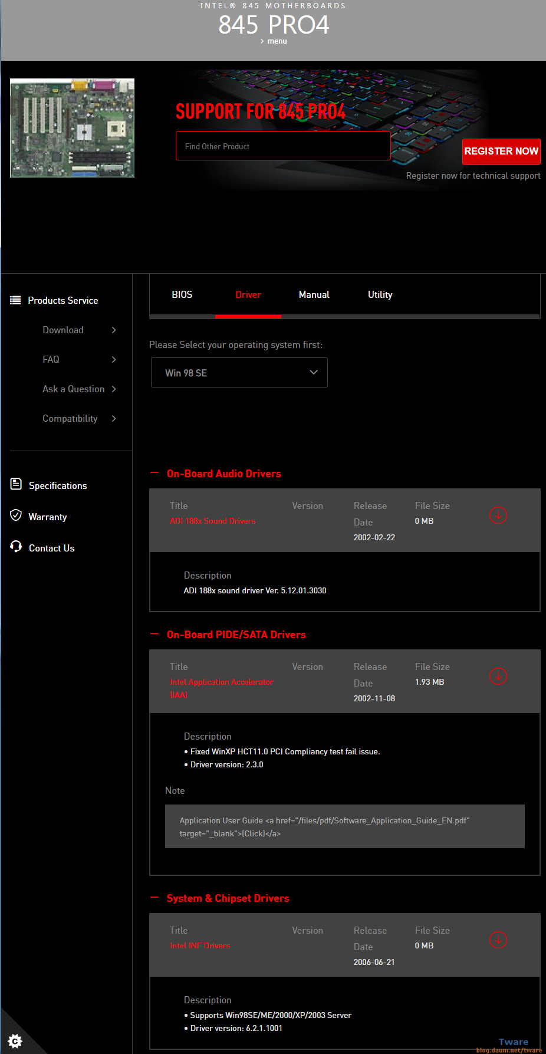The height and width of the screenshot is (1054, 546).
Task: Click the Warranty shield icon
Action: click(x=16, y=515)
